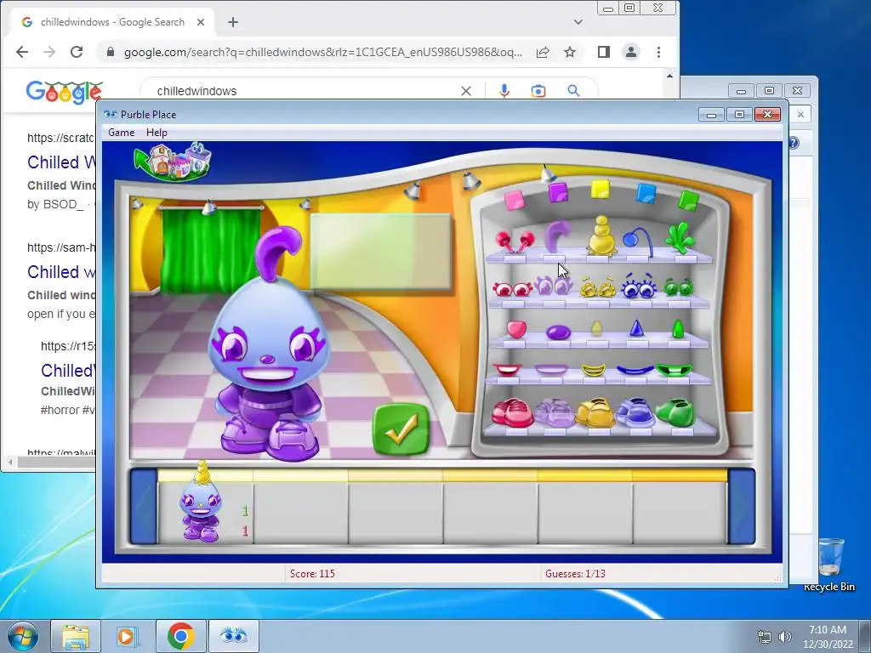The image size is (871, 653).
Task: Choose the blue eyes
Action: click(639, 286)
